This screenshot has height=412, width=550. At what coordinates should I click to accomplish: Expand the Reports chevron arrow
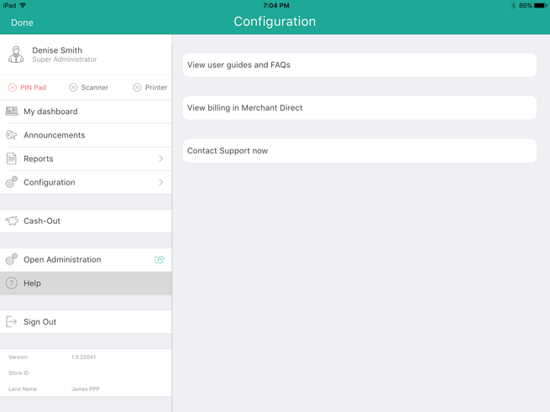161,159
